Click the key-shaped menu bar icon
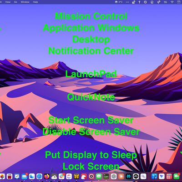Image resolution: width=182 pixels, height=182 pixels. click(139, 2)
